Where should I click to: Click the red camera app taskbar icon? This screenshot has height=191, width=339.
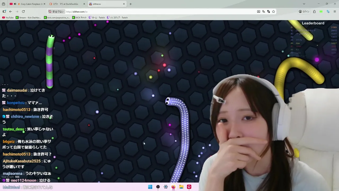coord(189,187)
